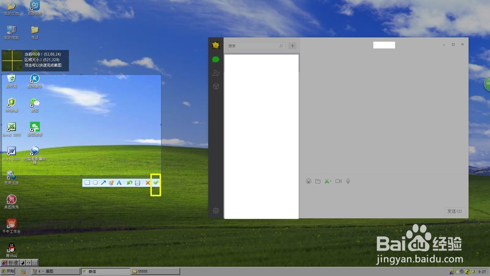Click the WeChat profile avatar
The height and width of the screenshot is (276, 490).
216,45
